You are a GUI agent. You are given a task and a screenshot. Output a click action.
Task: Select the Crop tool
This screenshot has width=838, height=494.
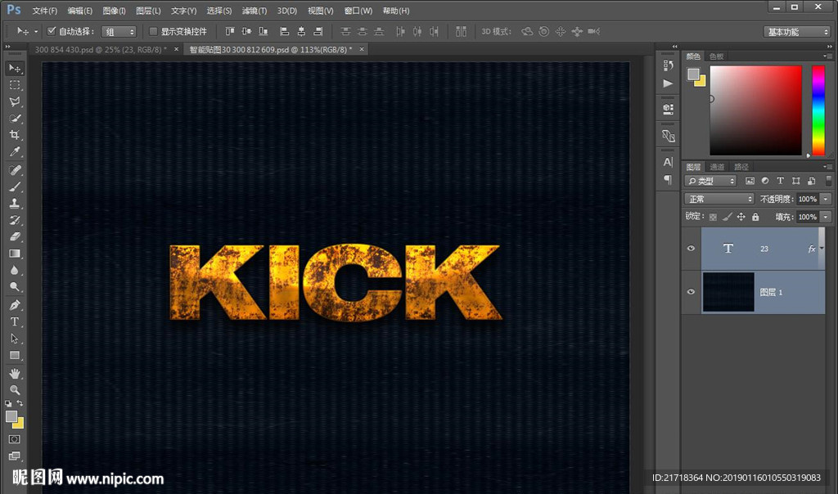point(15,135)
